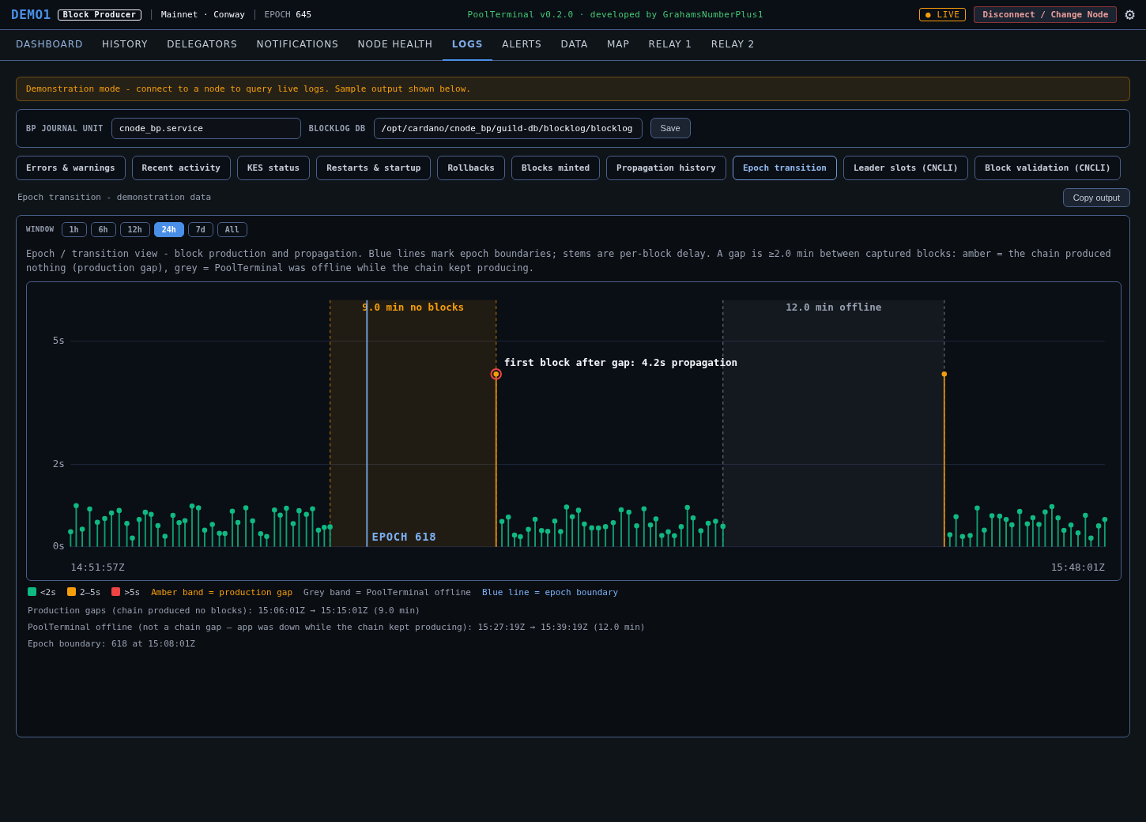Open the Map tab
1146x822 pixels.
coord(618,44)
